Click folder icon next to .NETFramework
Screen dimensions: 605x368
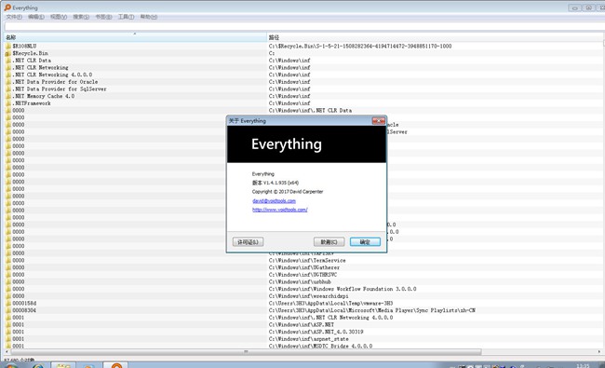[x=8, y=103]
